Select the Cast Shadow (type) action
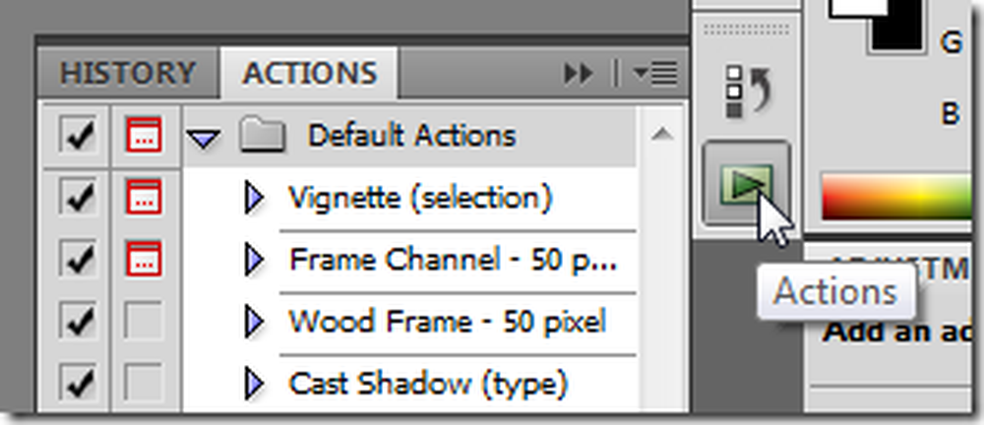This screenshot has width=984, height=425. (428, 383)
